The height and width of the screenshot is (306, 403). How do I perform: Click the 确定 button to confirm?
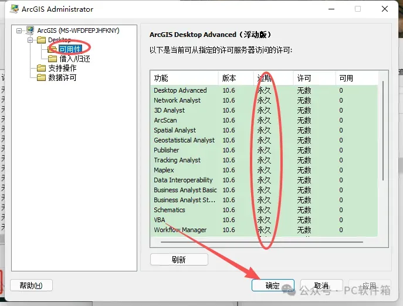coord(273,285)
